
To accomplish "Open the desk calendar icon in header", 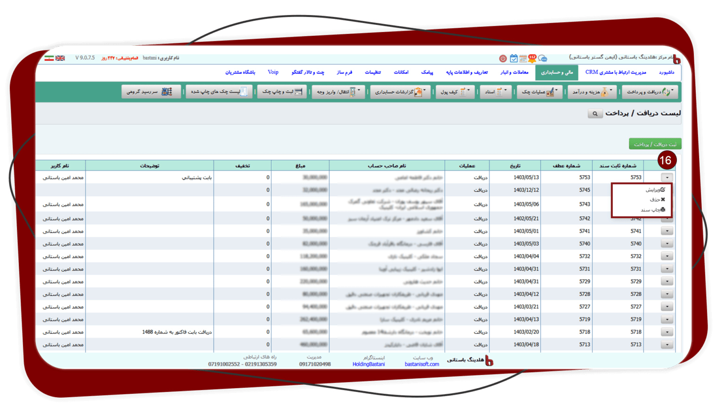I will coord(523,58).
